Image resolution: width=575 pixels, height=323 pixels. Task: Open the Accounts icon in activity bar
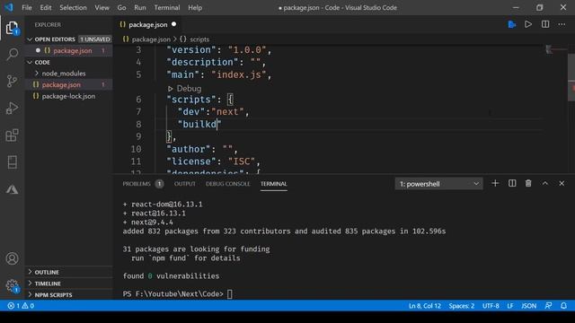(12, 258)
